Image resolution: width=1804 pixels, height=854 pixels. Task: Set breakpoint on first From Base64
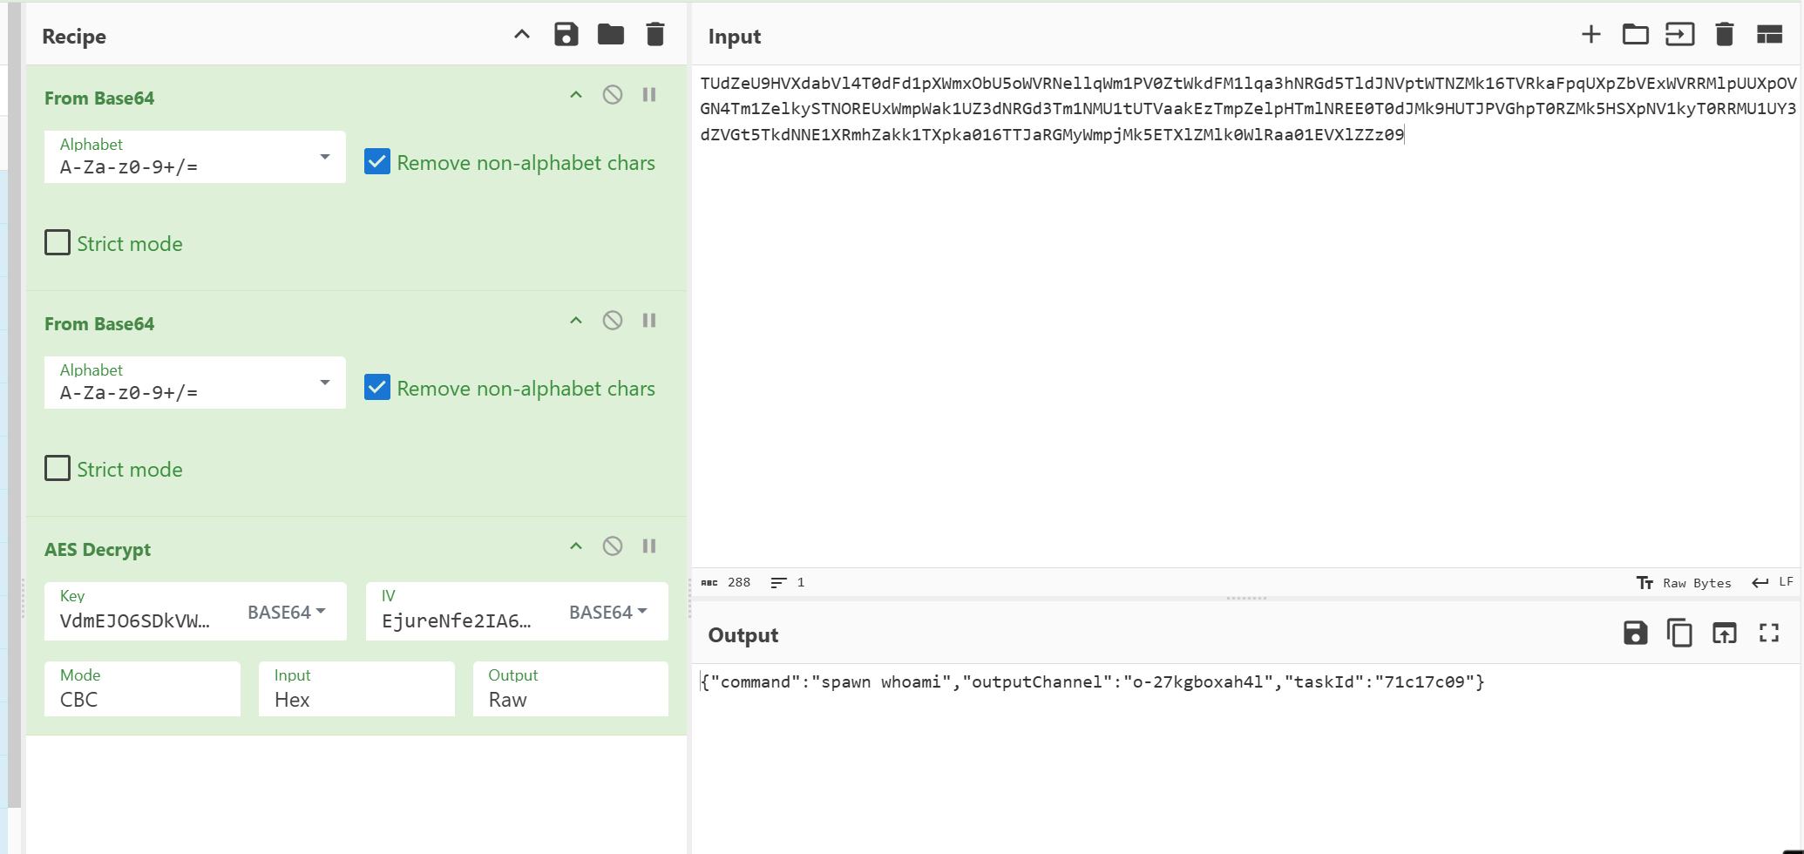click(649, 95)
